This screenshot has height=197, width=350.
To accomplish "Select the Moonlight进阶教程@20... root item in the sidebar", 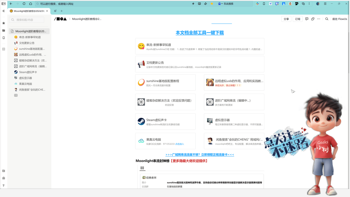I will 29,31.
